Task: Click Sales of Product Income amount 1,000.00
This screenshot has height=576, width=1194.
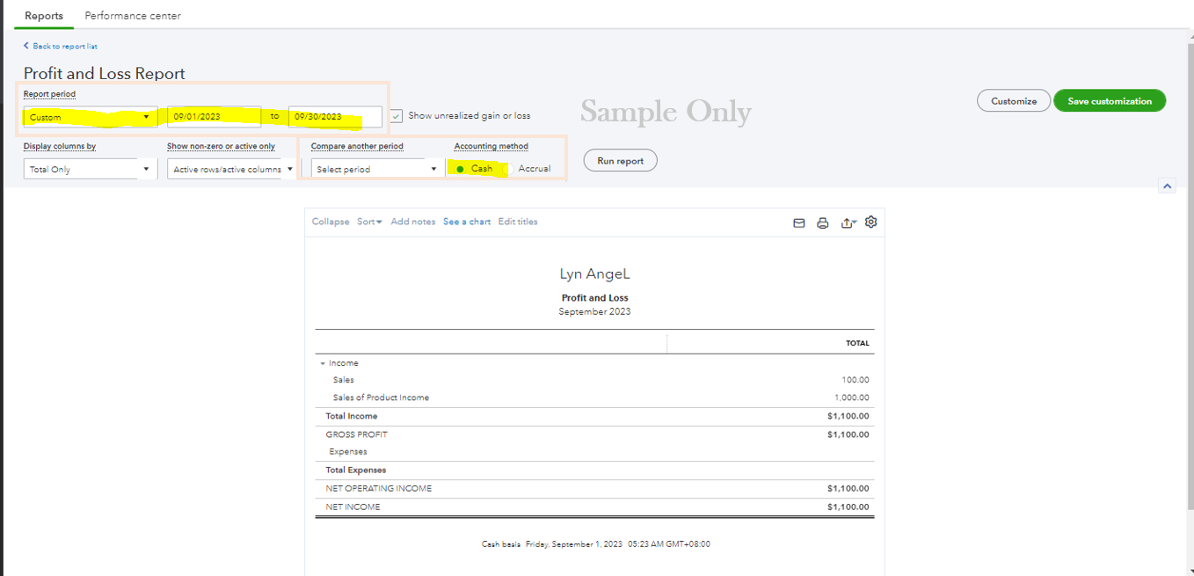Action: (x=850, y=397)
